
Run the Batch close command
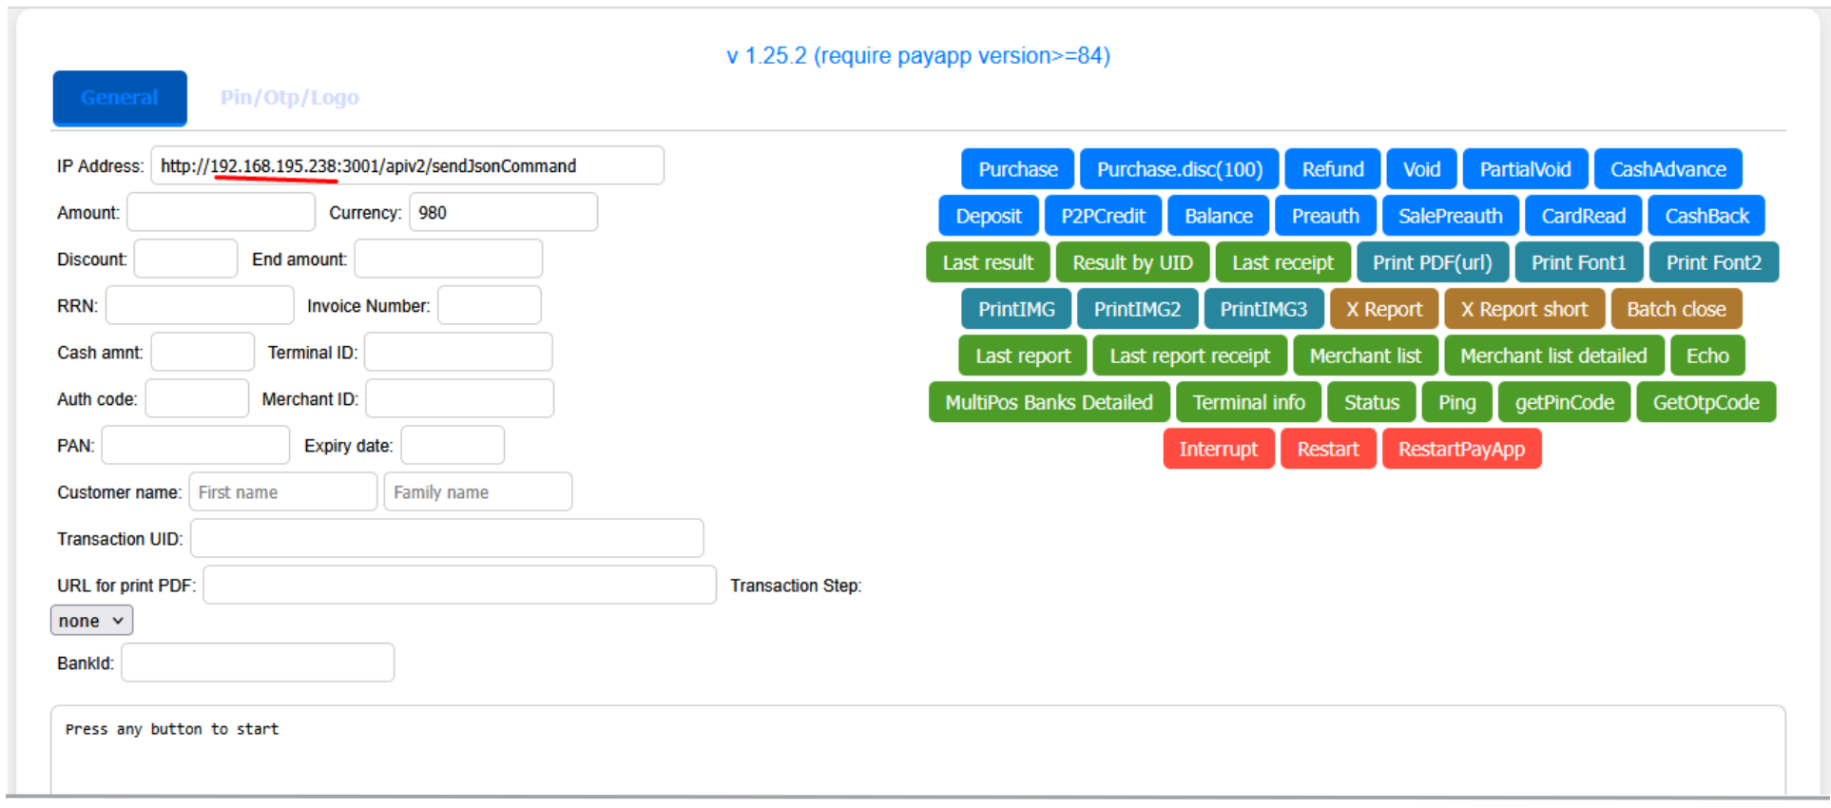(1675, 309)
